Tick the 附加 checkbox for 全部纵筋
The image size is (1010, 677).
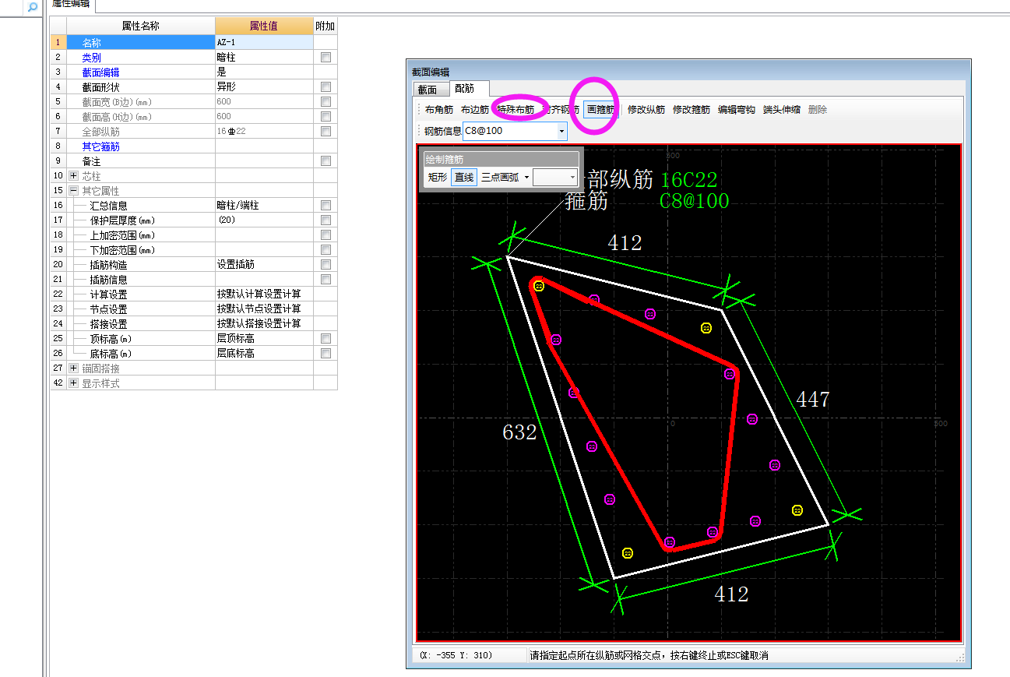point(326,131)
